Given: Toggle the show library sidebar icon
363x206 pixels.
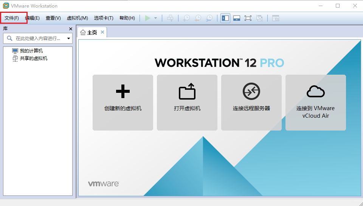Looking at the screenshot, I should (x=225, y=18).
